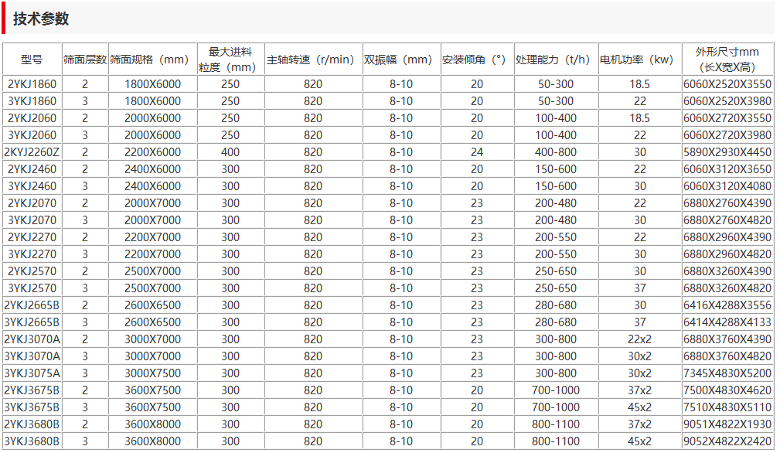Click model cell 2YKJ2270
The height and width of the screenshot is (453, 780).
(32, 237)
